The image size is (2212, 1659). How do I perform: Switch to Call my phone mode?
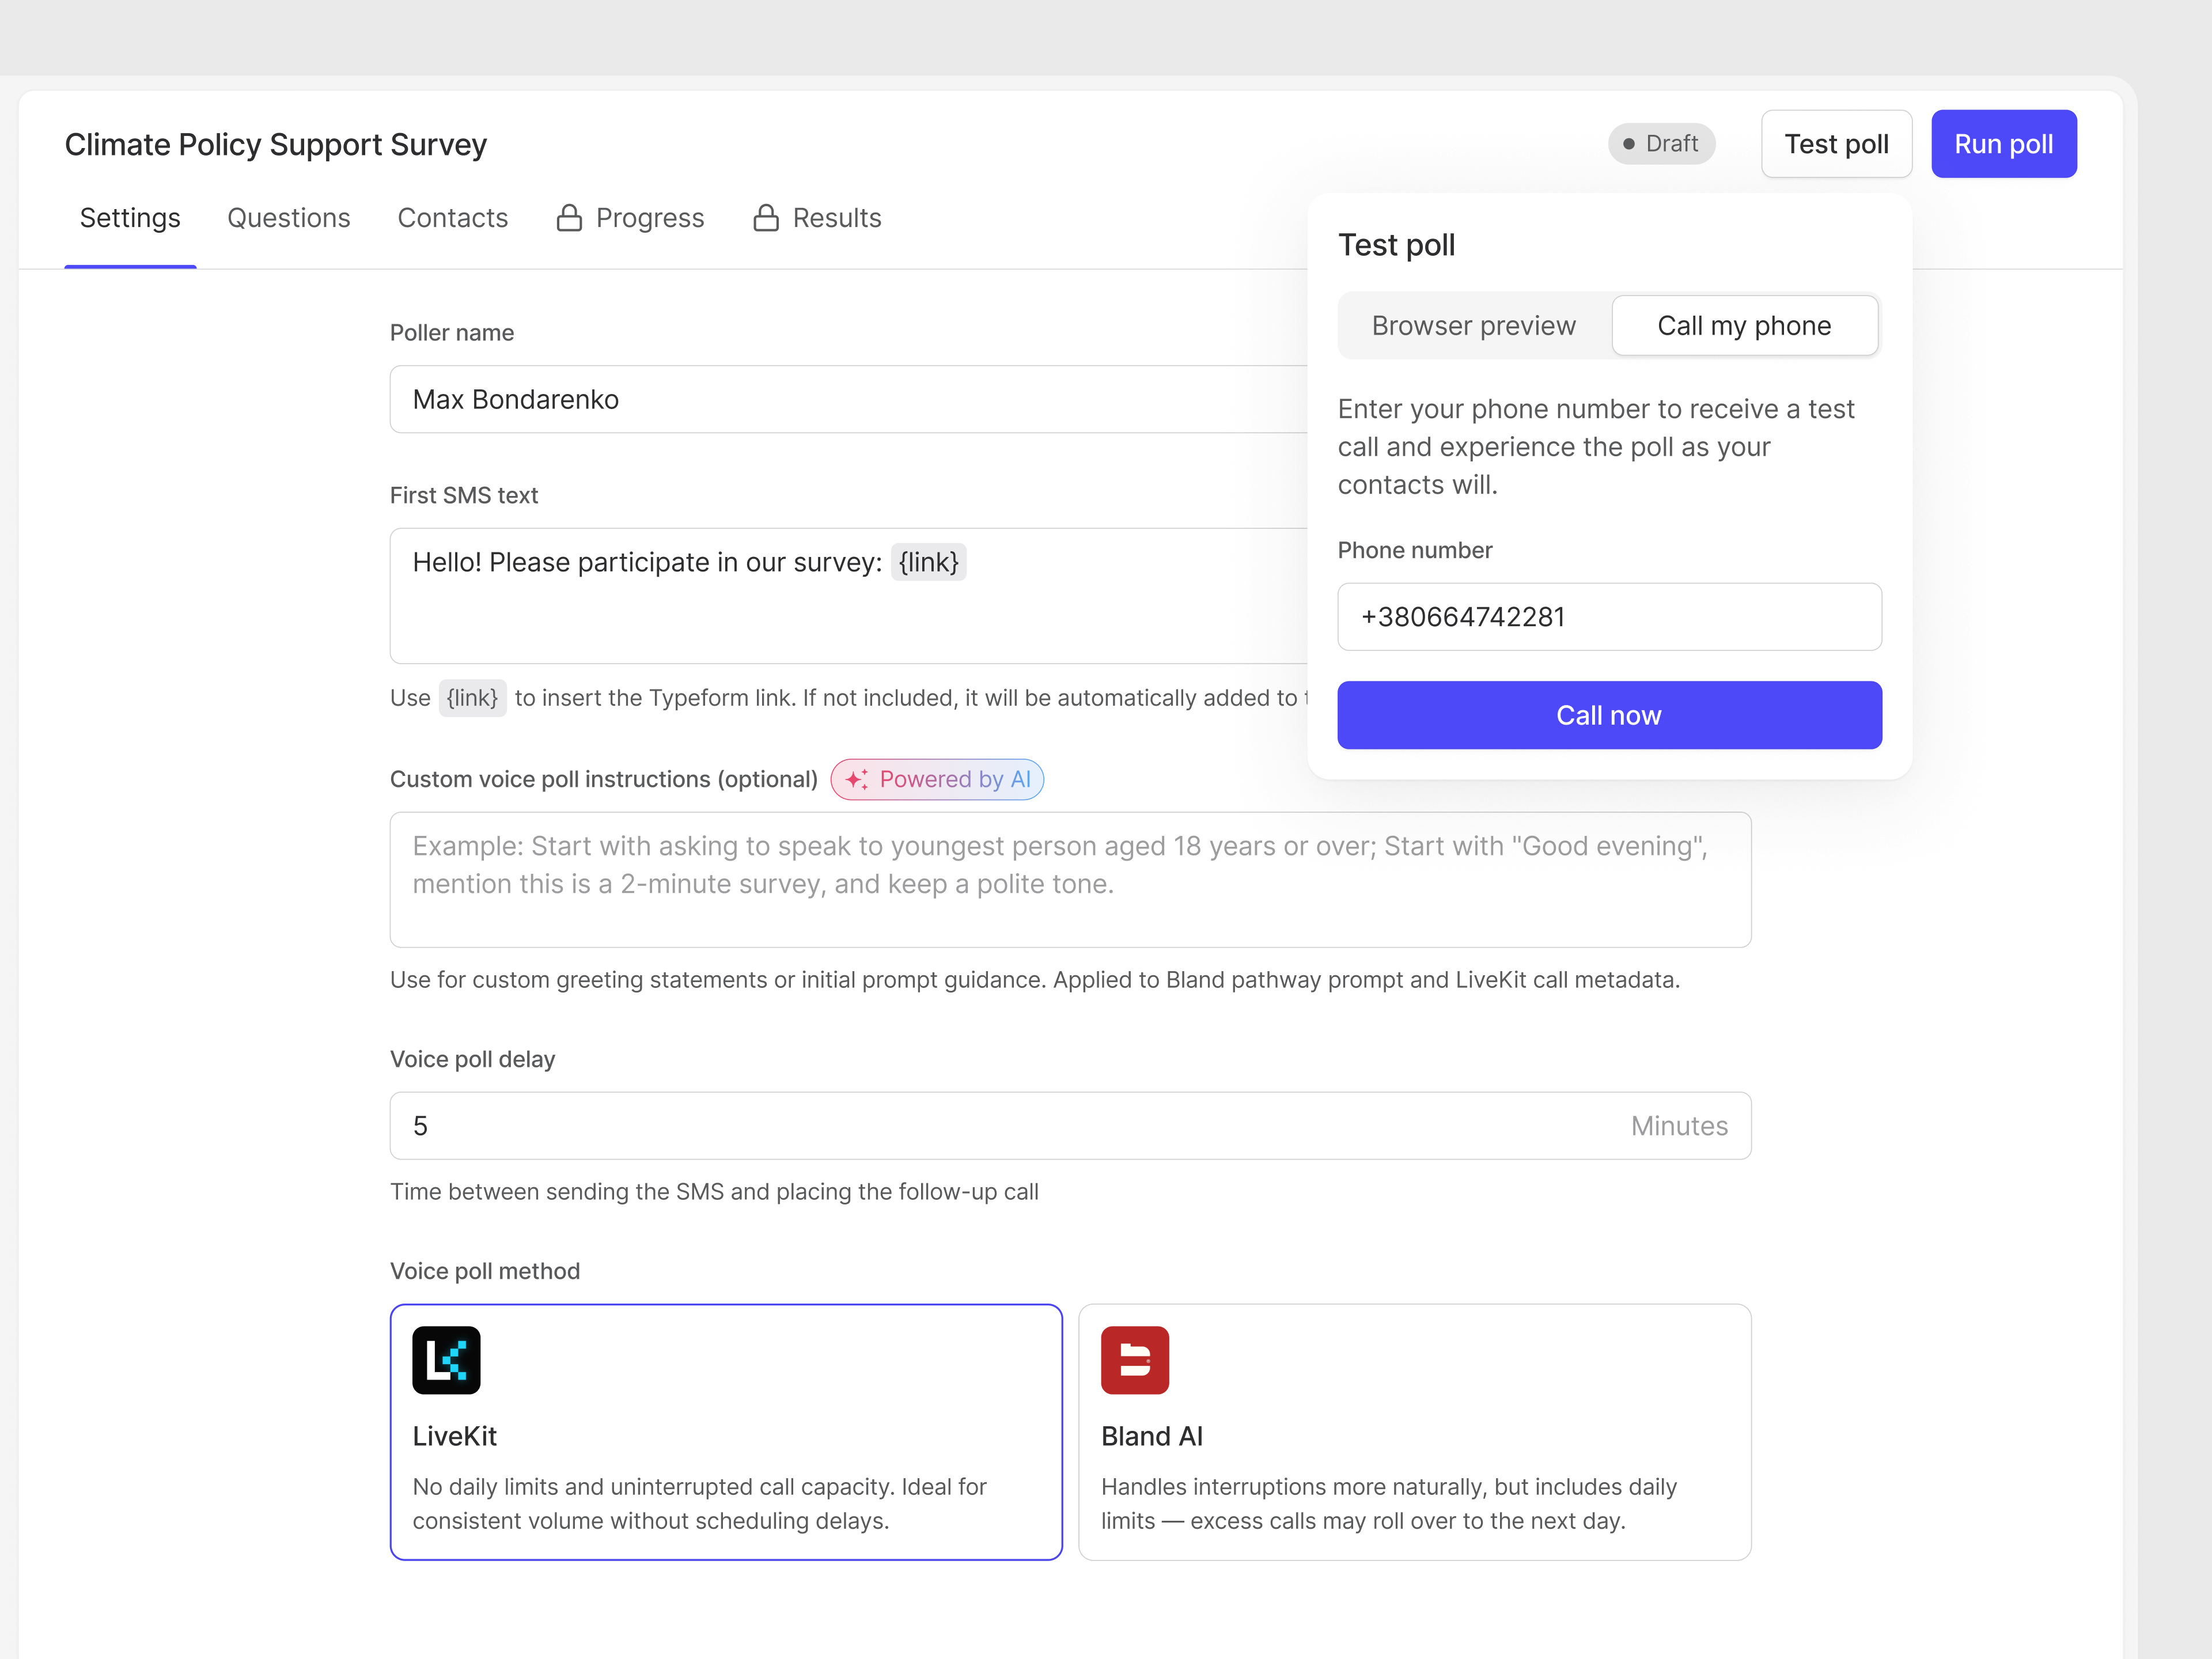pyautogui.click(x=1745, y=326)
